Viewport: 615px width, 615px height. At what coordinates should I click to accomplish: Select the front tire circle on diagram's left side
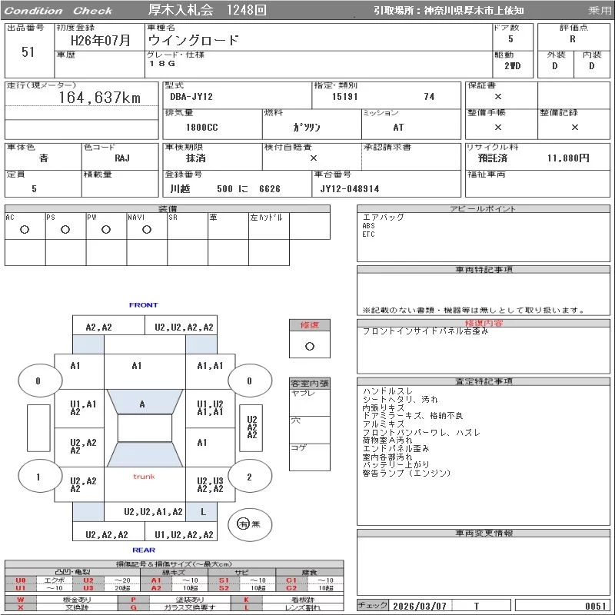[x=38, y=381]
